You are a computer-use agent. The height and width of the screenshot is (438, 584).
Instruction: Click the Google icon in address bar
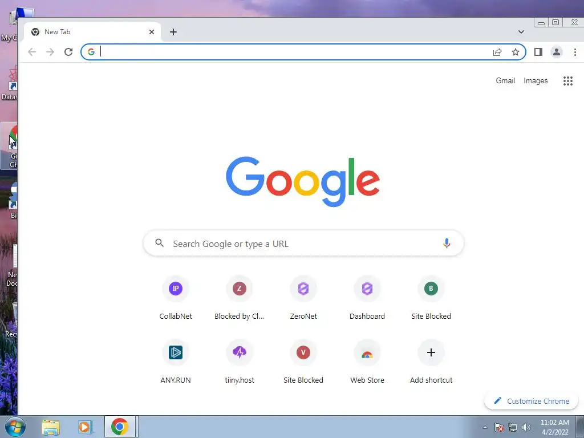click(x=91, y=52)
